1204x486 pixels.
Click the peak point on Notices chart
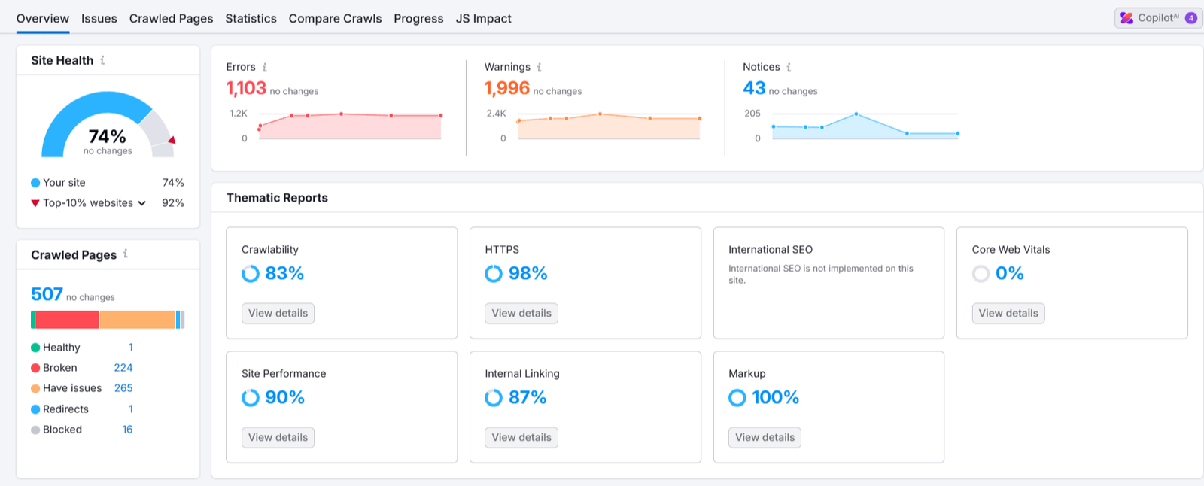[x=856, y=114]
